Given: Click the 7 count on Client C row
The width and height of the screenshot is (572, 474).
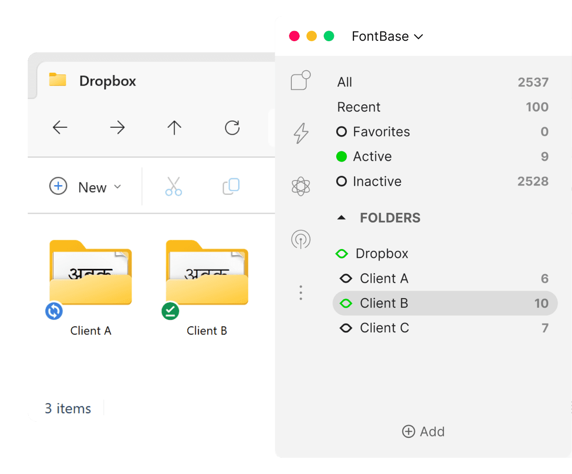Looking at the screenshot, I should pyautogui.click(x=545, y=328).
